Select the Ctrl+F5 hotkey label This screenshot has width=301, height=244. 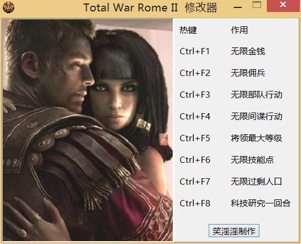point(195,138)
